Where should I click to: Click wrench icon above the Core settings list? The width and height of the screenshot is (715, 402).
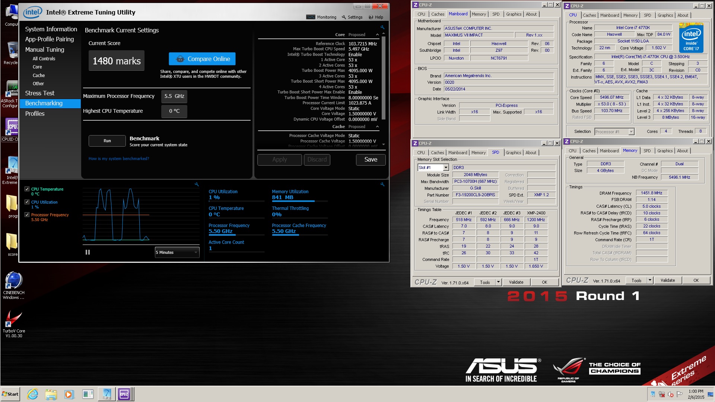382,27
